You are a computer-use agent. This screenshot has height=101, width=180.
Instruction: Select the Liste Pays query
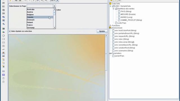[x=122, y=23]
